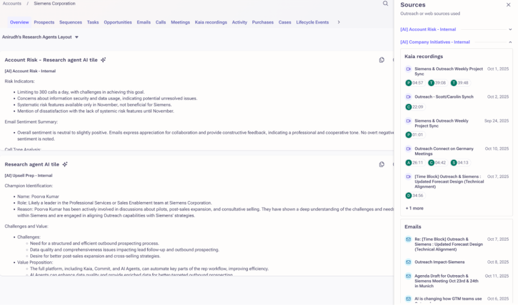Click the search magnifier icon
This screenshot has width=518, height=305.
(x=385, y=3)
